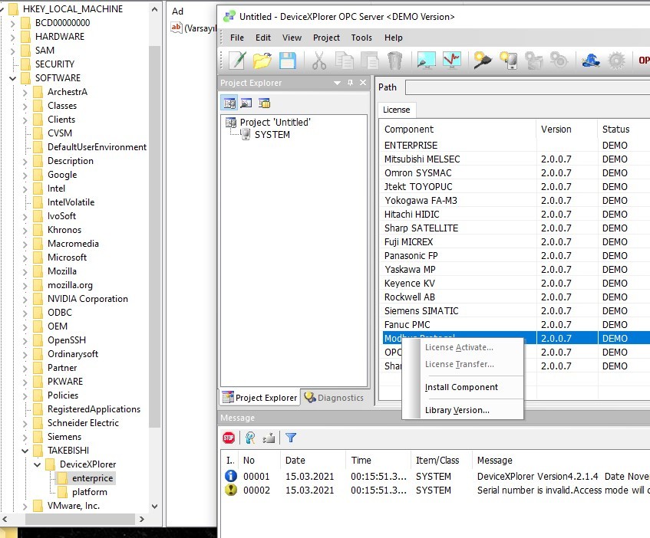This screenshot has height=538, width=650.
Task: Click the third view icon in Project Explorer
Action: [264, 103]
